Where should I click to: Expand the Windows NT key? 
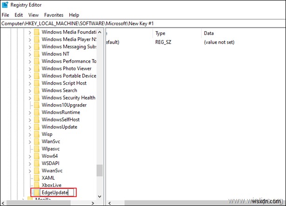point(30,54)
